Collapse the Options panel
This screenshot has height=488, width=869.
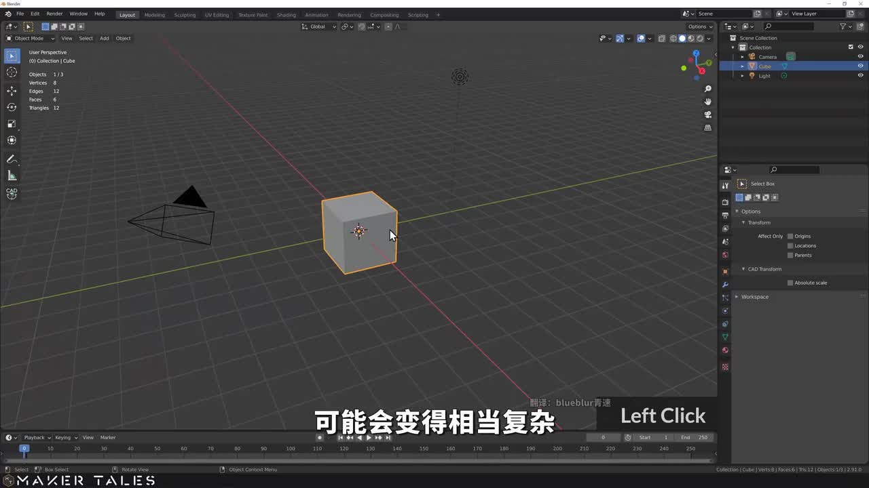(x=737, y=211)
